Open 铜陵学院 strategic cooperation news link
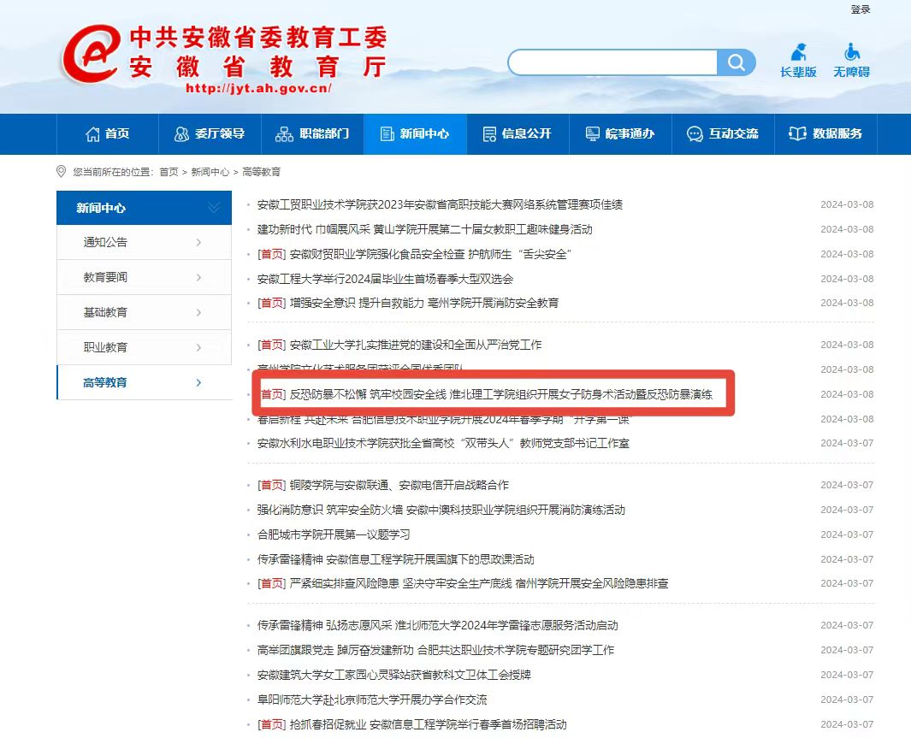The height and width of the screenshot is (738, 911). 399,486
